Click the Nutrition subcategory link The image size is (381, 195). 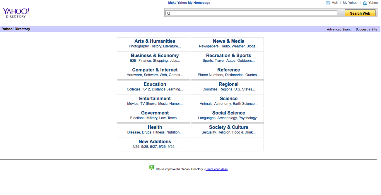173,132
